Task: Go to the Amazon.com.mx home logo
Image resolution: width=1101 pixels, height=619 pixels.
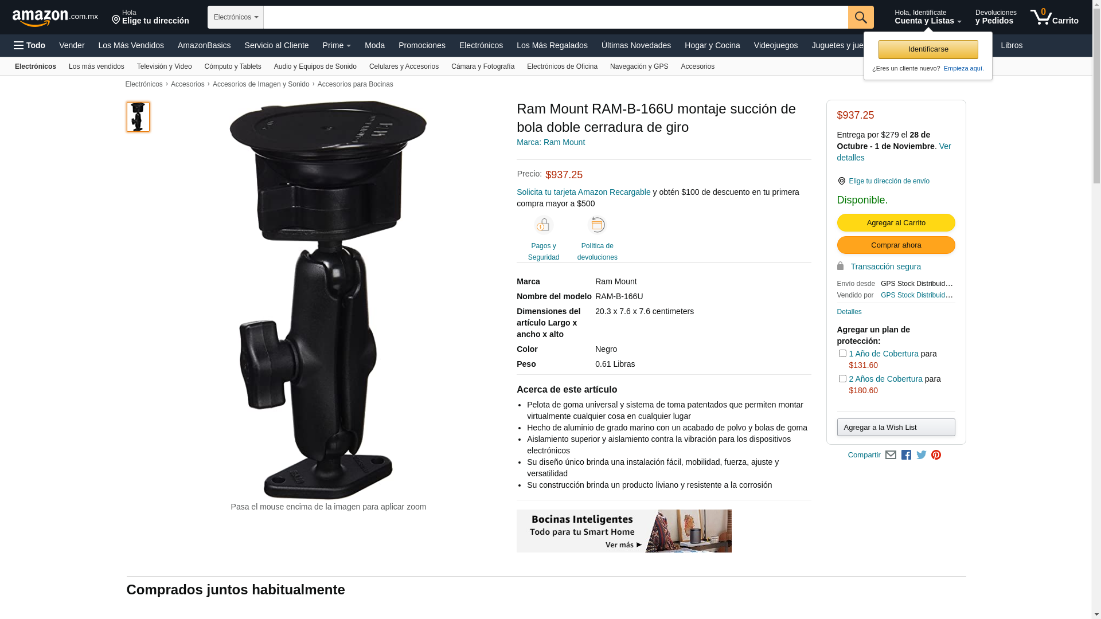Action: [x=55, y=17]
